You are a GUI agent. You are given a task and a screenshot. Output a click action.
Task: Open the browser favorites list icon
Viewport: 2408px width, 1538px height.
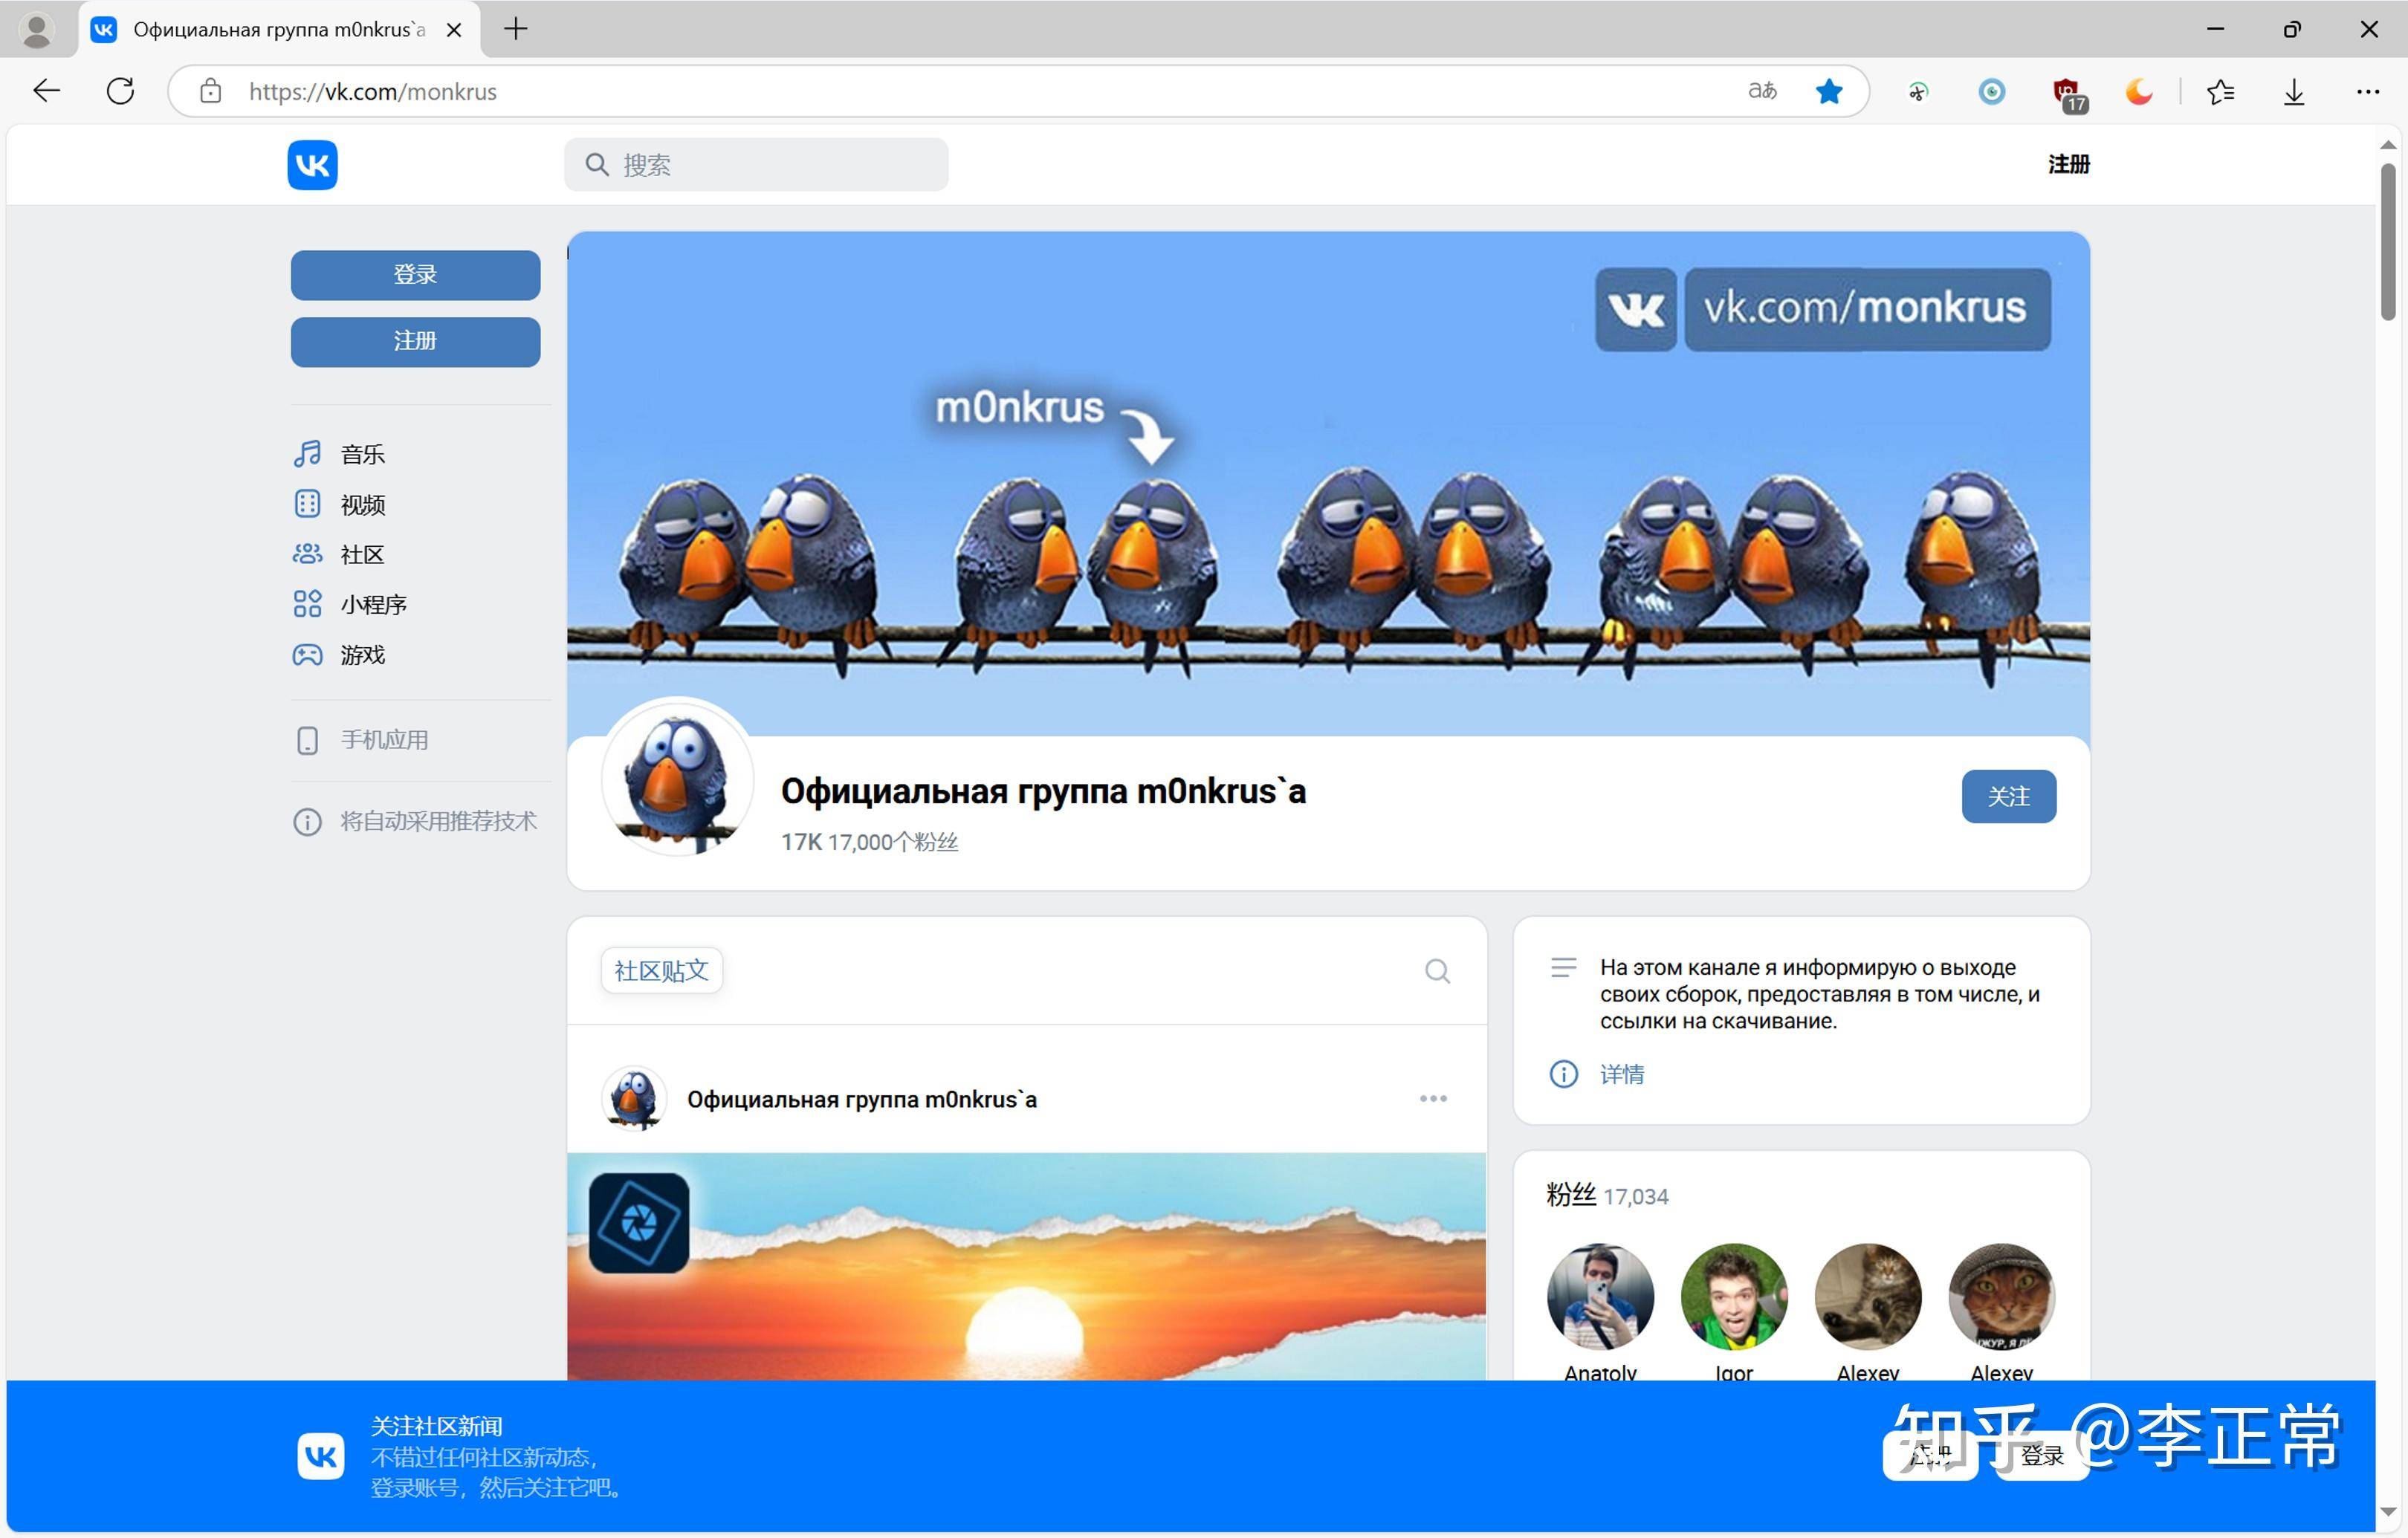pyautogui.click(x=2220, y=92)
